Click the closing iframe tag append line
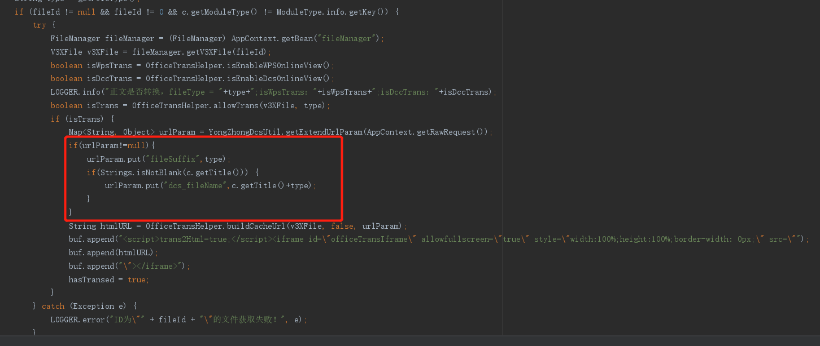 tap(130, 266)
